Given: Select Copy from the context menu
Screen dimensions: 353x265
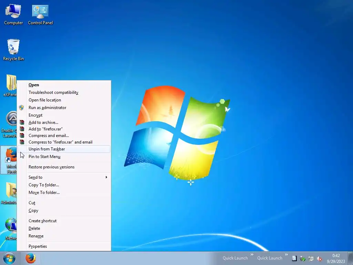Looking at the screenshot, I should pos(64,210).
